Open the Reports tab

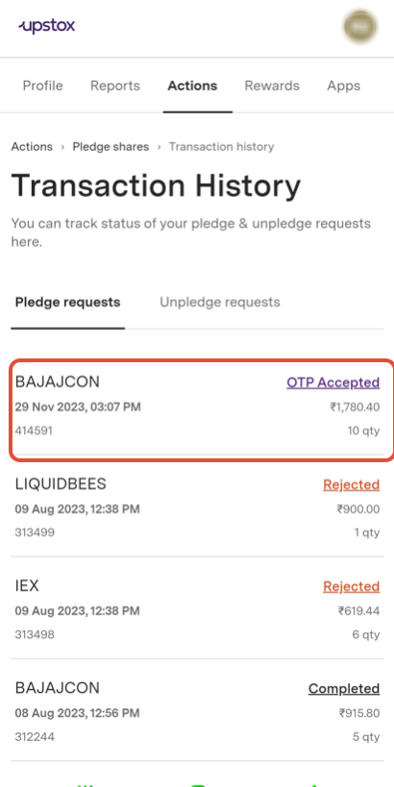(115, 86)
